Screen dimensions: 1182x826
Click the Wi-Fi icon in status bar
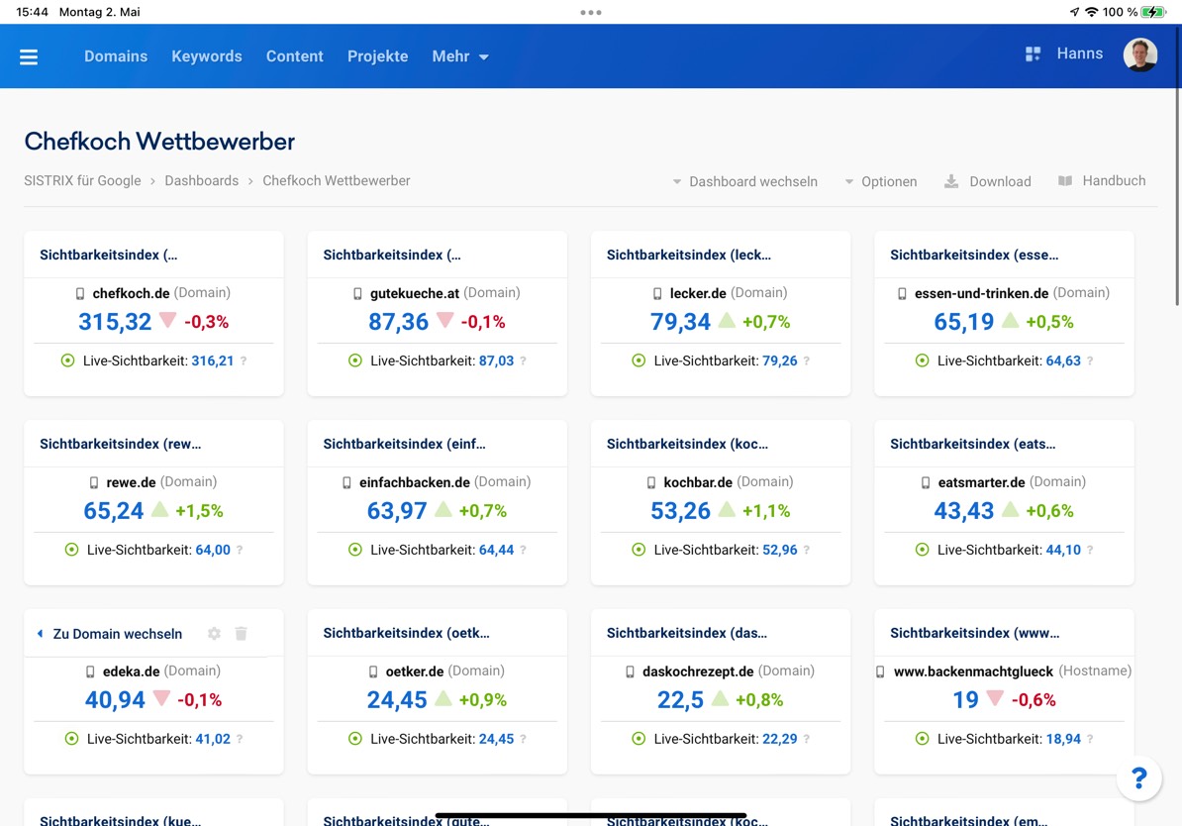point(1091,12)
